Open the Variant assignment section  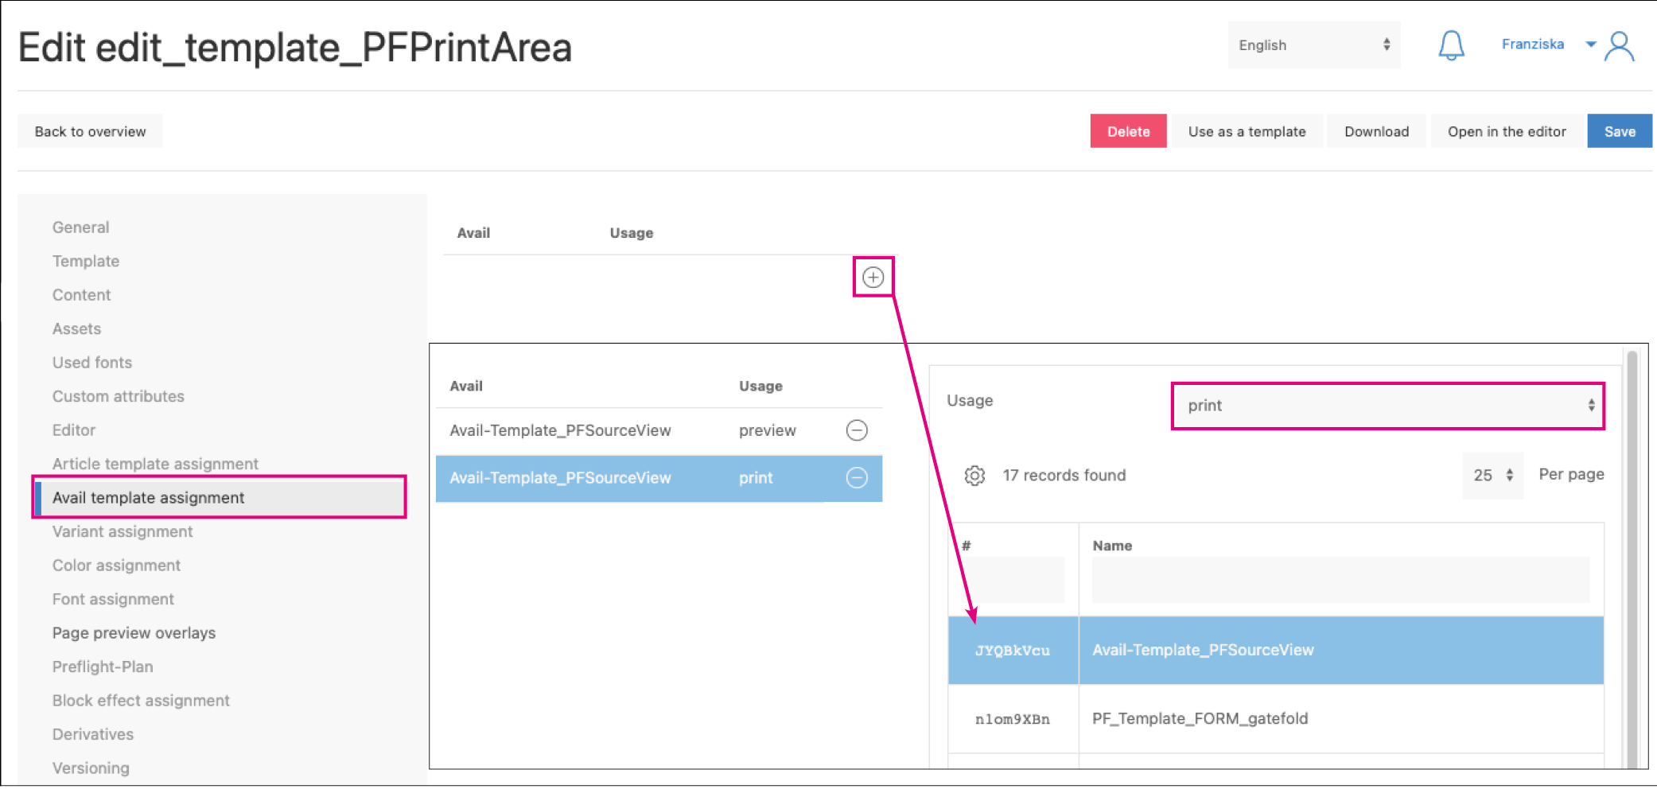click(x=123, y=531)
